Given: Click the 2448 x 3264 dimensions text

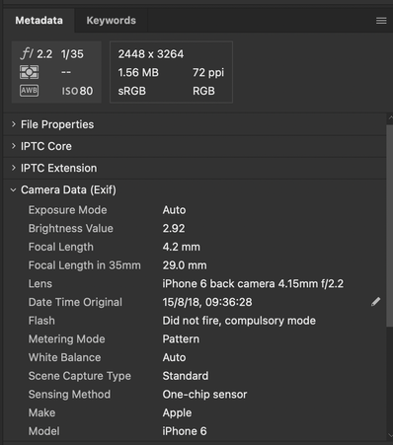Looking at the screenshot, I should click(151, 54).
